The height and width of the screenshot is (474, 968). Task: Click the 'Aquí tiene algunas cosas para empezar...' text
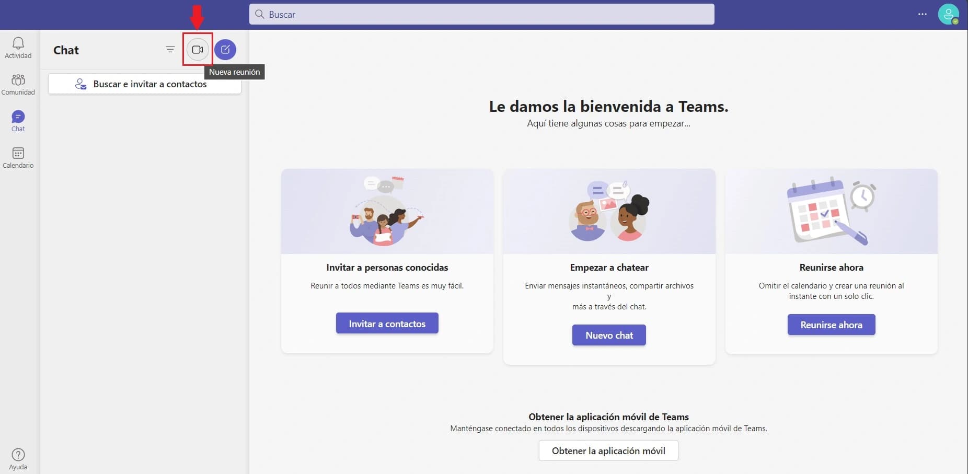tap(608, 123)
